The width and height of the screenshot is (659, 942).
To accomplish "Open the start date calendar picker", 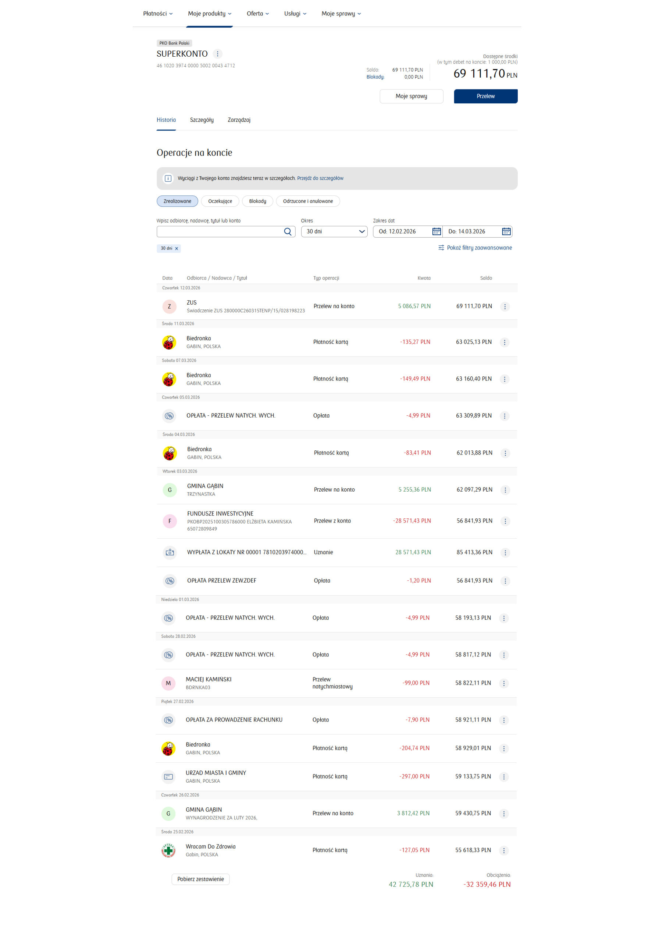I will point(436,232).
